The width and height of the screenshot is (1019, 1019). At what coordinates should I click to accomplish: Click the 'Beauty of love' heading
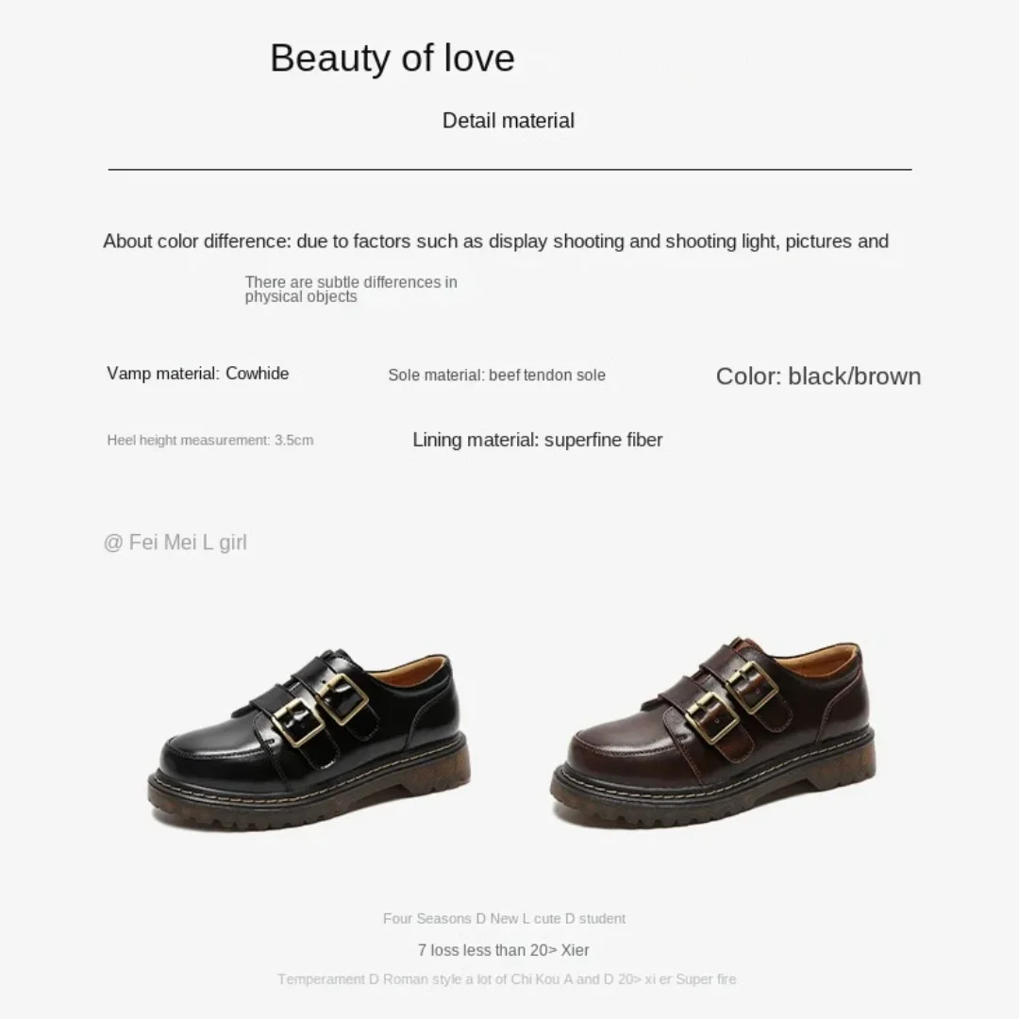coord(392,58)
